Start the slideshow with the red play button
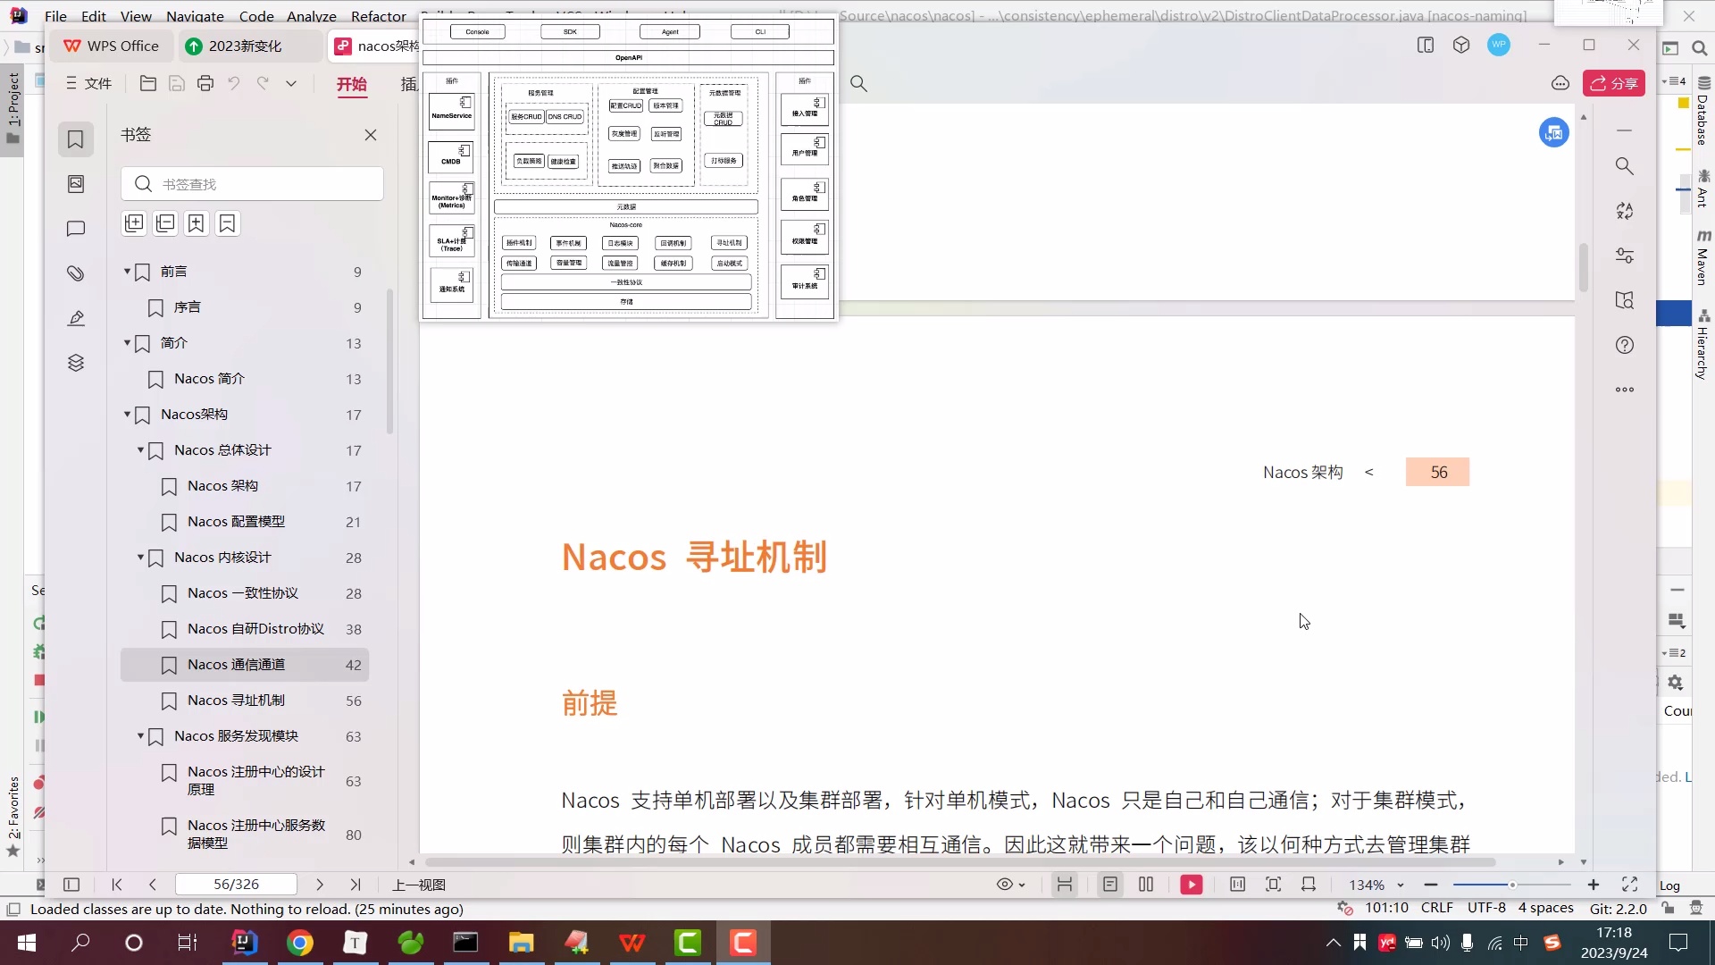Viewport: 1715px width, 965px height. pos(1192,884)
